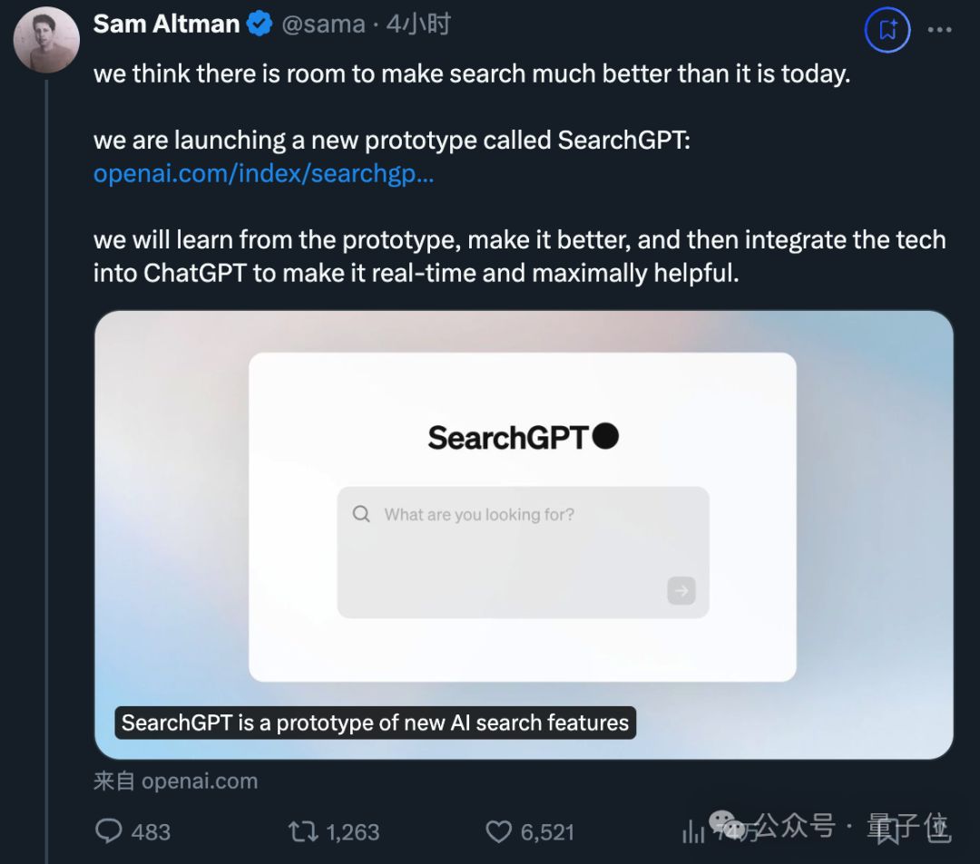The image size is (980, 864).
Task: Toggle the bookmark icon in action row
Action: tap(887, 831)
